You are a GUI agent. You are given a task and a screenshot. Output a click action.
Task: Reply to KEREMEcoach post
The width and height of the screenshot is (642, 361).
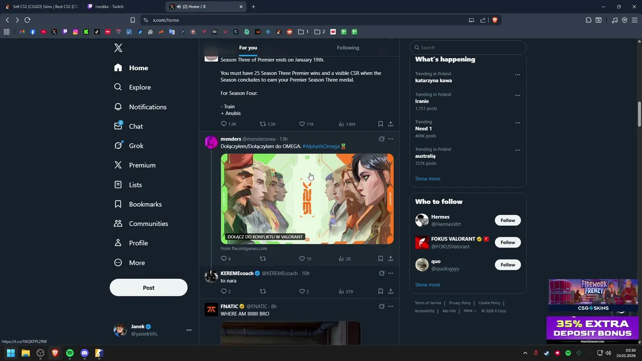coord(226,291)
